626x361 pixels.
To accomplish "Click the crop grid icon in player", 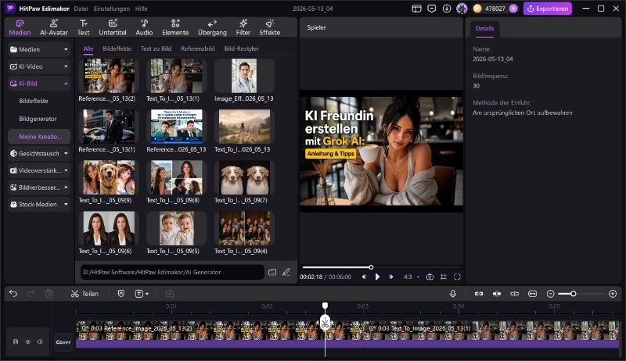I will (x=444, y=277).
